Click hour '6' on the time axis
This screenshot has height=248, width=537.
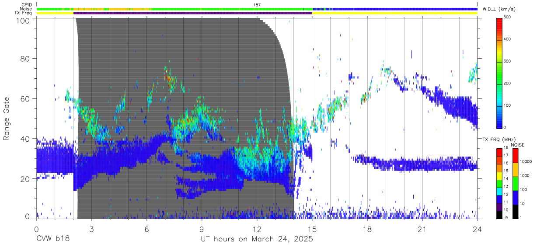click(146, 229)
